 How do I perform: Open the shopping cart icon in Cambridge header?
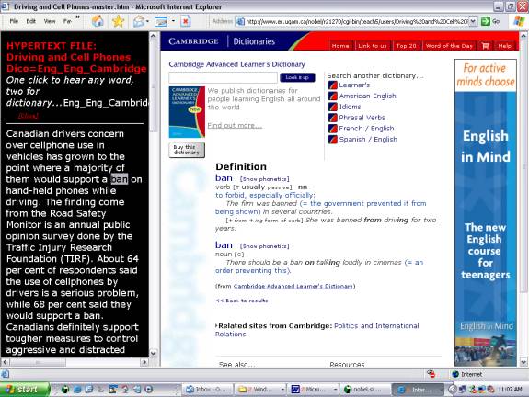pos(486,46)
